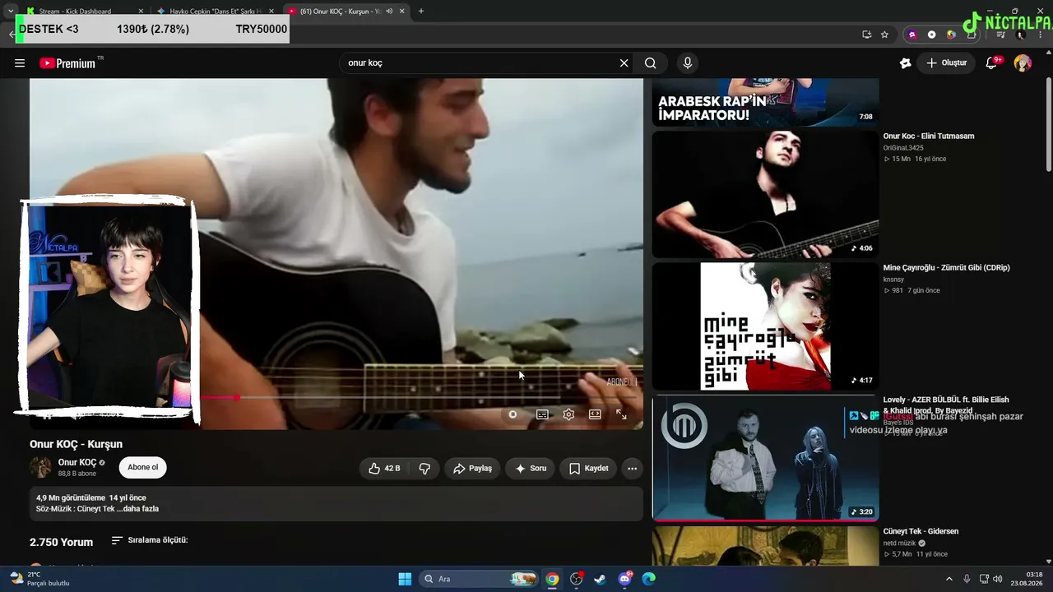Bookmark this page with the star
1053x592 pixels.
pyautogui.click(x=884, y=35)
